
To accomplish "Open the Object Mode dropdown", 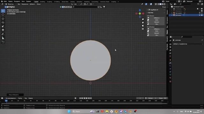I will [11, 4].
